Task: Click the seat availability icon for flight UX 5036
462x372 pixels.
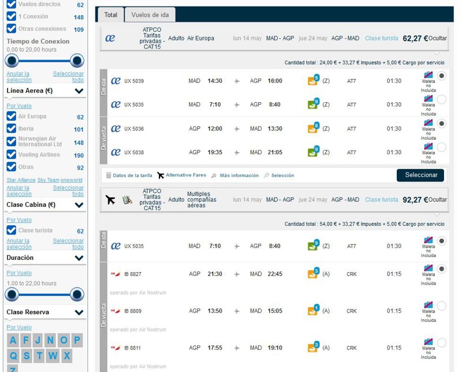Action: (314, 128)
